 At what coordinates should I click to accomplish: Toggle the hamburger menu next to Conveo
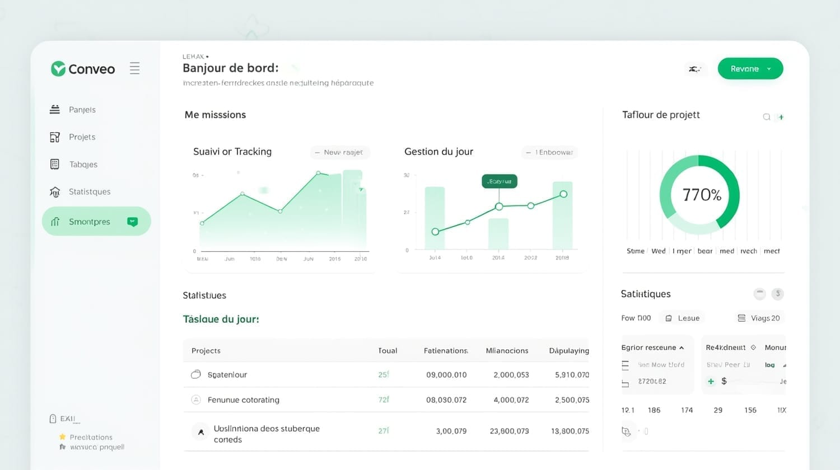point(134,69)
